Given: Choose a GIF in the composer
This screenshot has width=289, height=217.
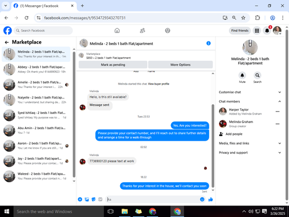Looking at the screenshot, I should point(100,199).
